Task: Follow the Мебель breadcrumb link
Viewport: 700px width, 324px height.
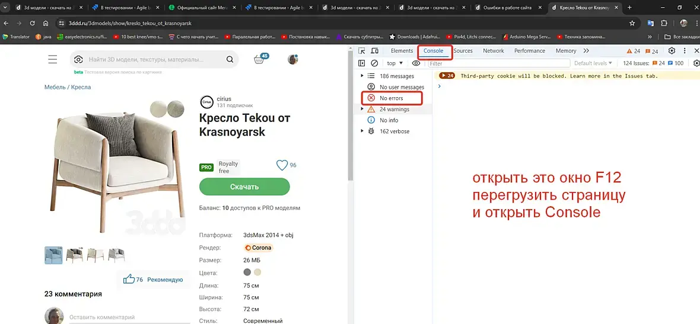Action: (55, 87)
